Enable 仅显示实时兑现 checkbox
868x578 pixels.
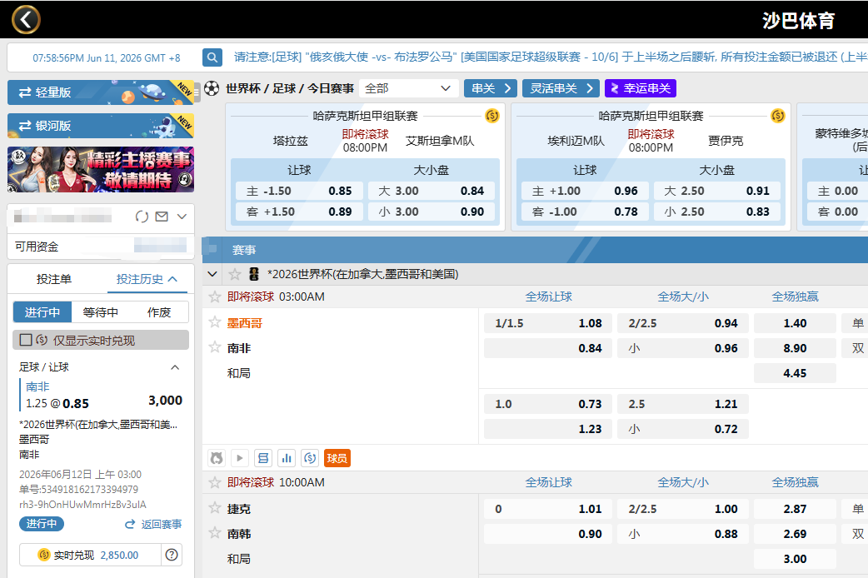click(26, 340)
